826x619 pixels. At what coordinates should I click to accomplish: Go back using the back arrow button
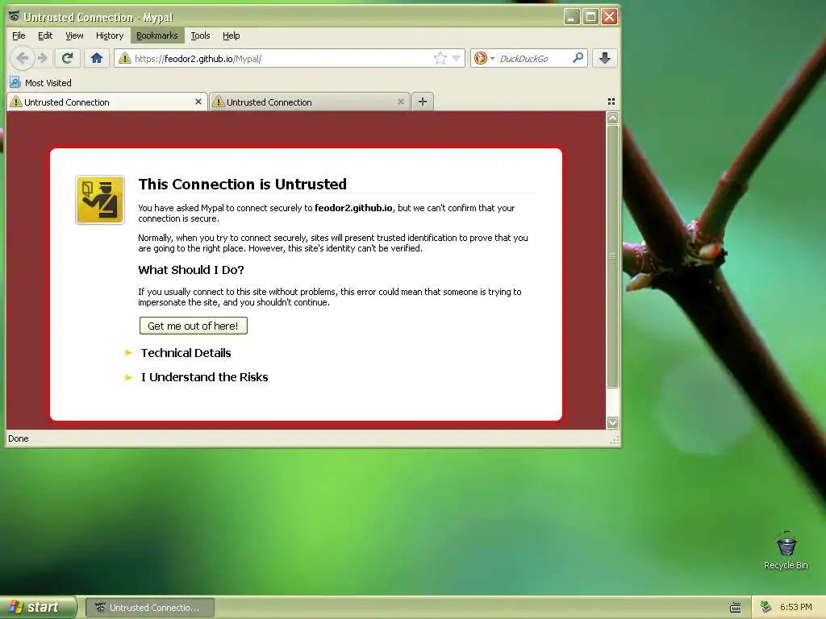click(x=22, y=58)
